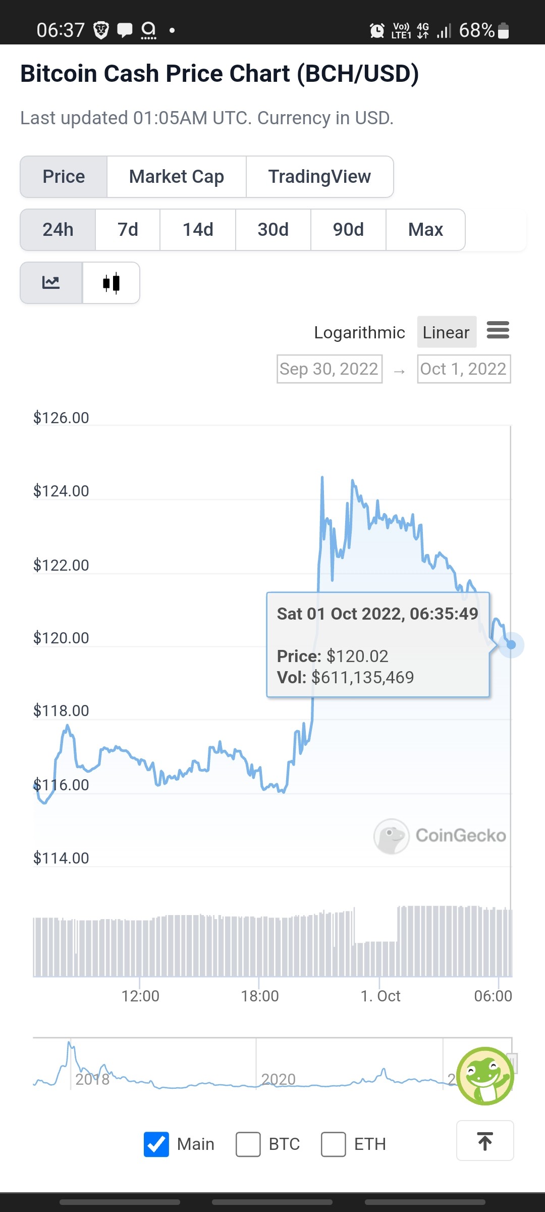Screen dimensions: 545x1212
Task: Tap the alarm icon in status bar
Action: (377, 31)
